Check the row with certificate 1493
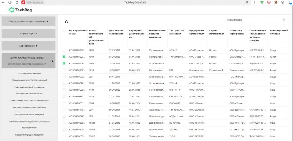The image size is (293, 141). coord(64,90)
